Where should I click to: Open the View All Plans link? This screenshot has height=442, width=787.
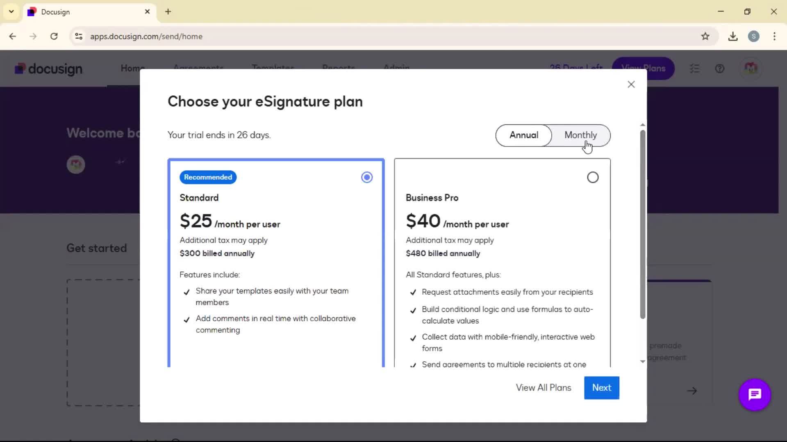pyautogui.click(x=543, y=388)
